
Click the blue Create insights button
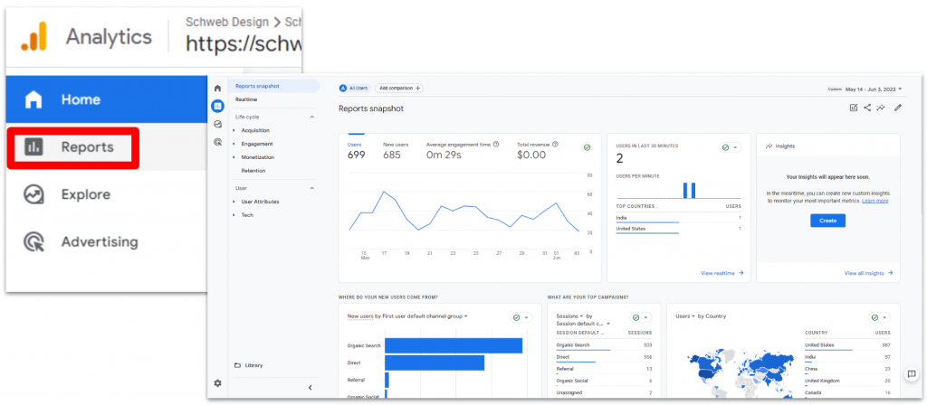827,221
